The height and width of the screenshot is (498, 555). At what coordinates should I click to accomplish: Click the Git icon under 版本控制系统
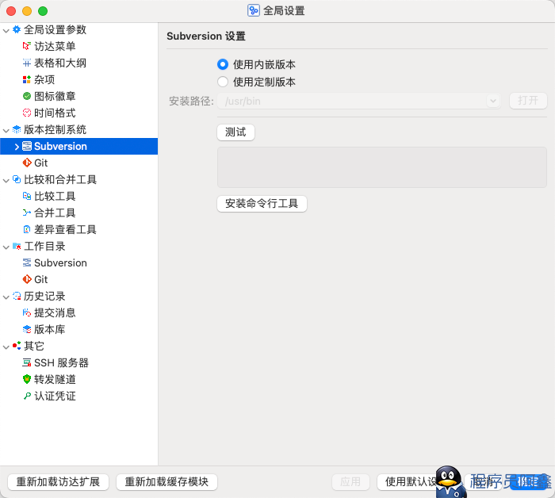point(27,163)
